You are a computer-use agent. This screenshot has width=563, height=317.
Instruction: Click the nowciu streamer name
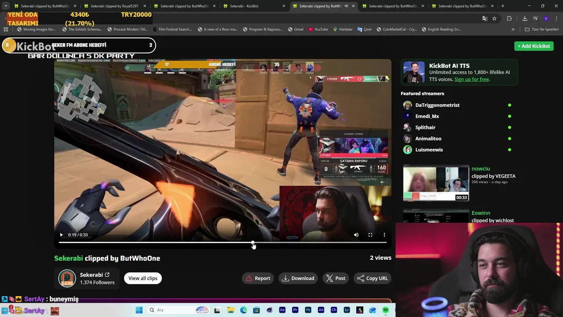[480, 169]
